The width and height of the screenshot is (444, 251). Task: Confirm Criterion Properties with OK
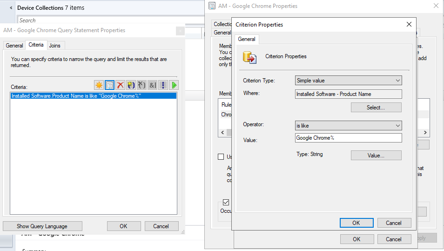(357, 223)
